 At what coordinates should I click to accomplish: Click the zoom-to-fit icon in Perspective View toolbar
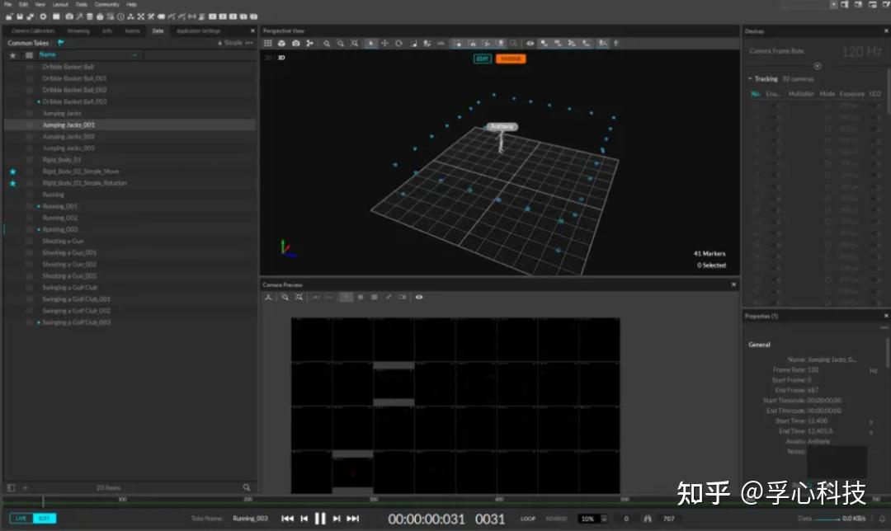355,43
